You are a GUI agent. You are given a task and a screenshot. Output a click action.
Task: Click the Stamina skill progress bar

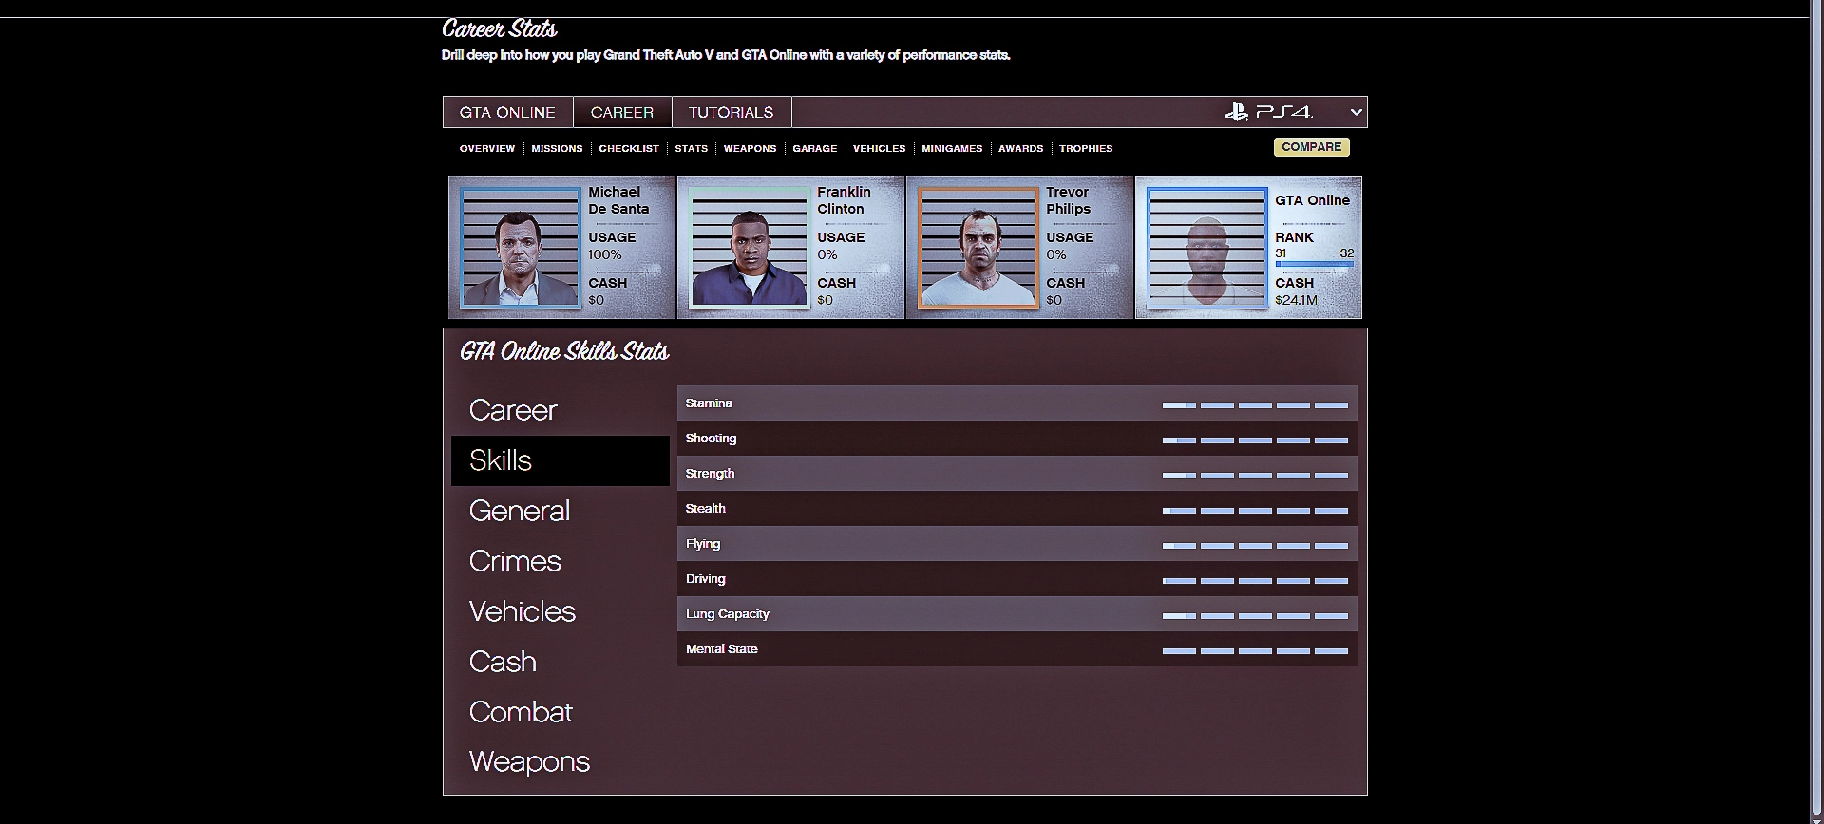[x=1254, y=404]
